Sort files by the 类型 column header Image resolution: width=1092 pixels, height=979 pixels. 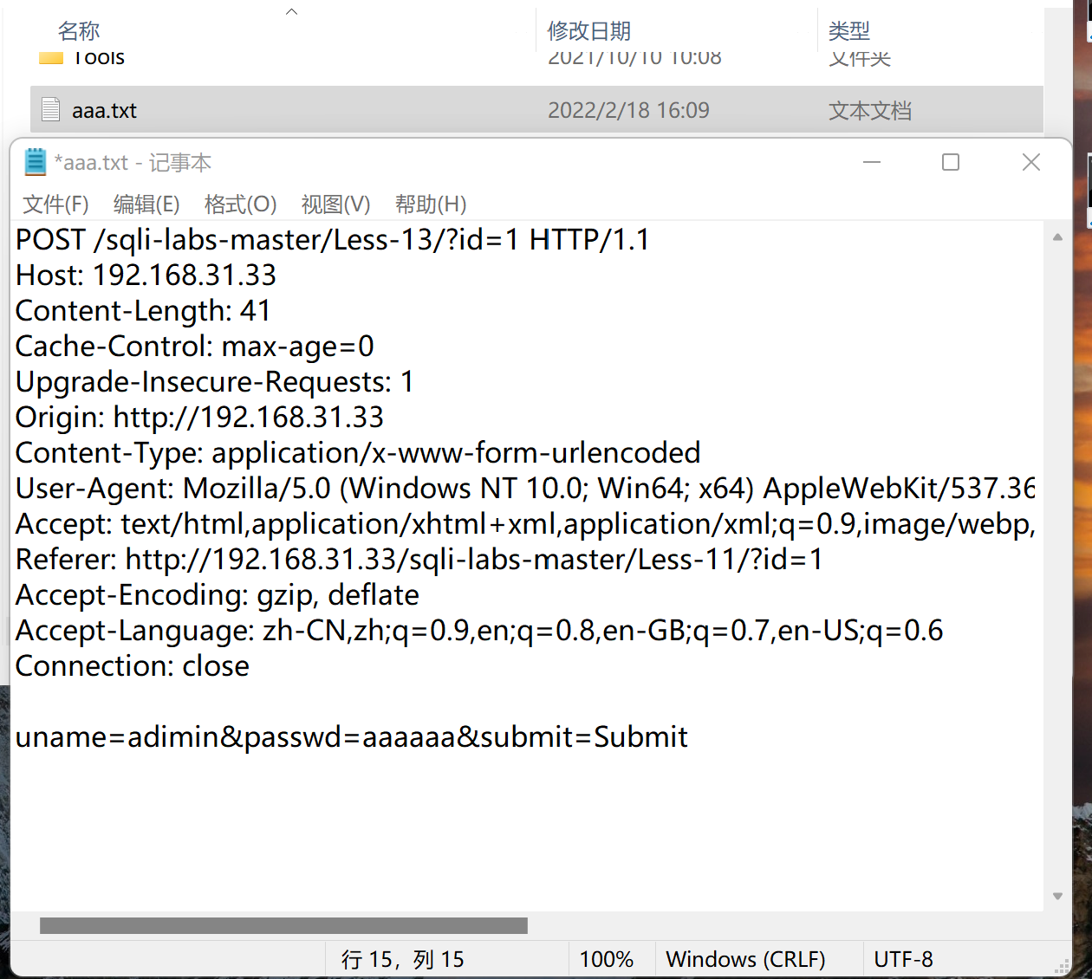click(x=849, y=31)
